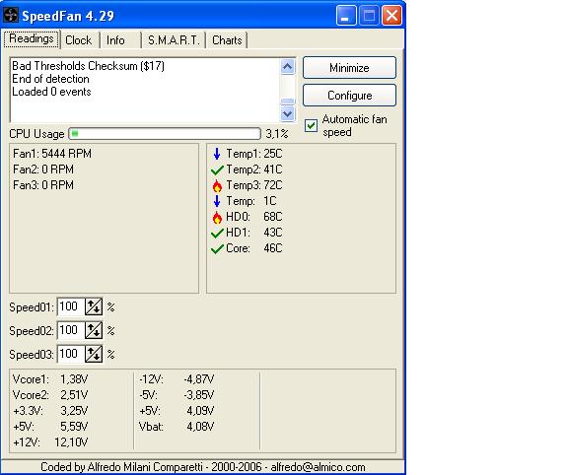
Task: Click the -12V -4,87V voltage value
Action: [x=199, y=379]
